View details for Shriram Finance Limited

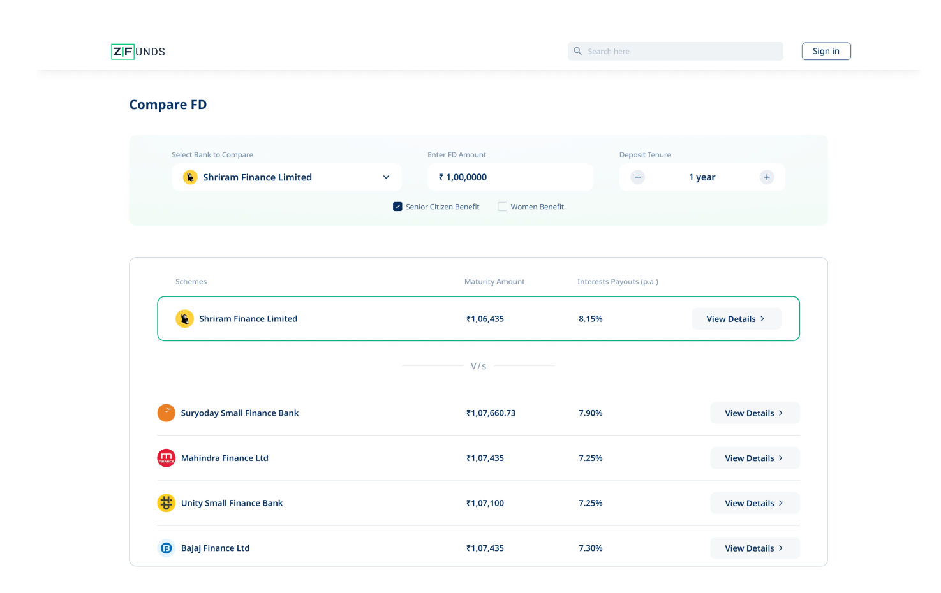[736, 319]
